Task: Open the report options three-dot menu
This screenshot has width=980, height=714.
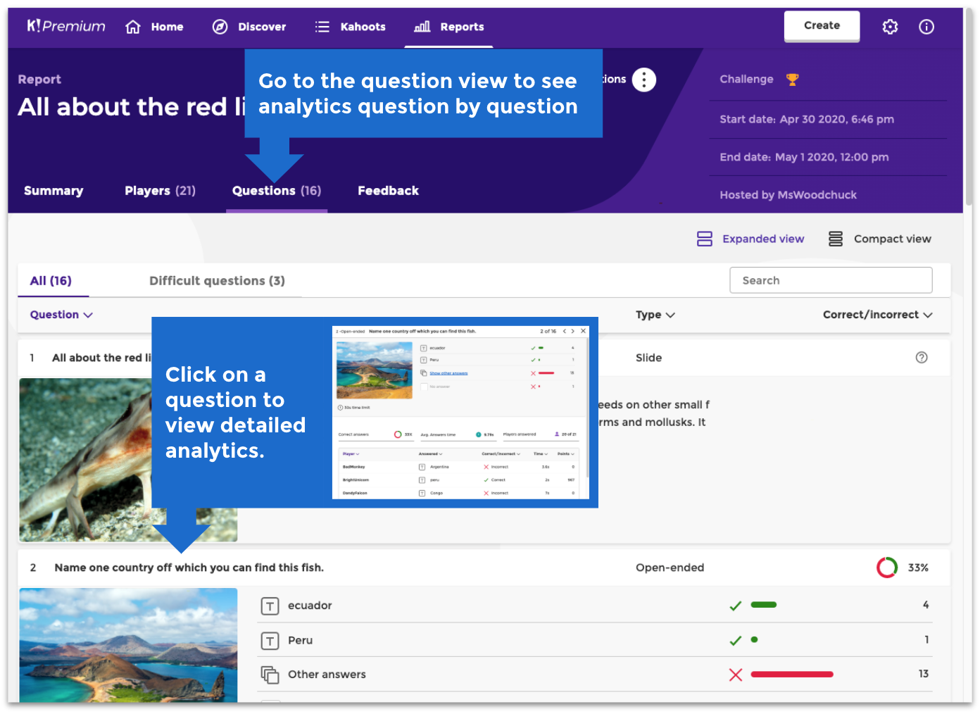Action: coord(643,80)
